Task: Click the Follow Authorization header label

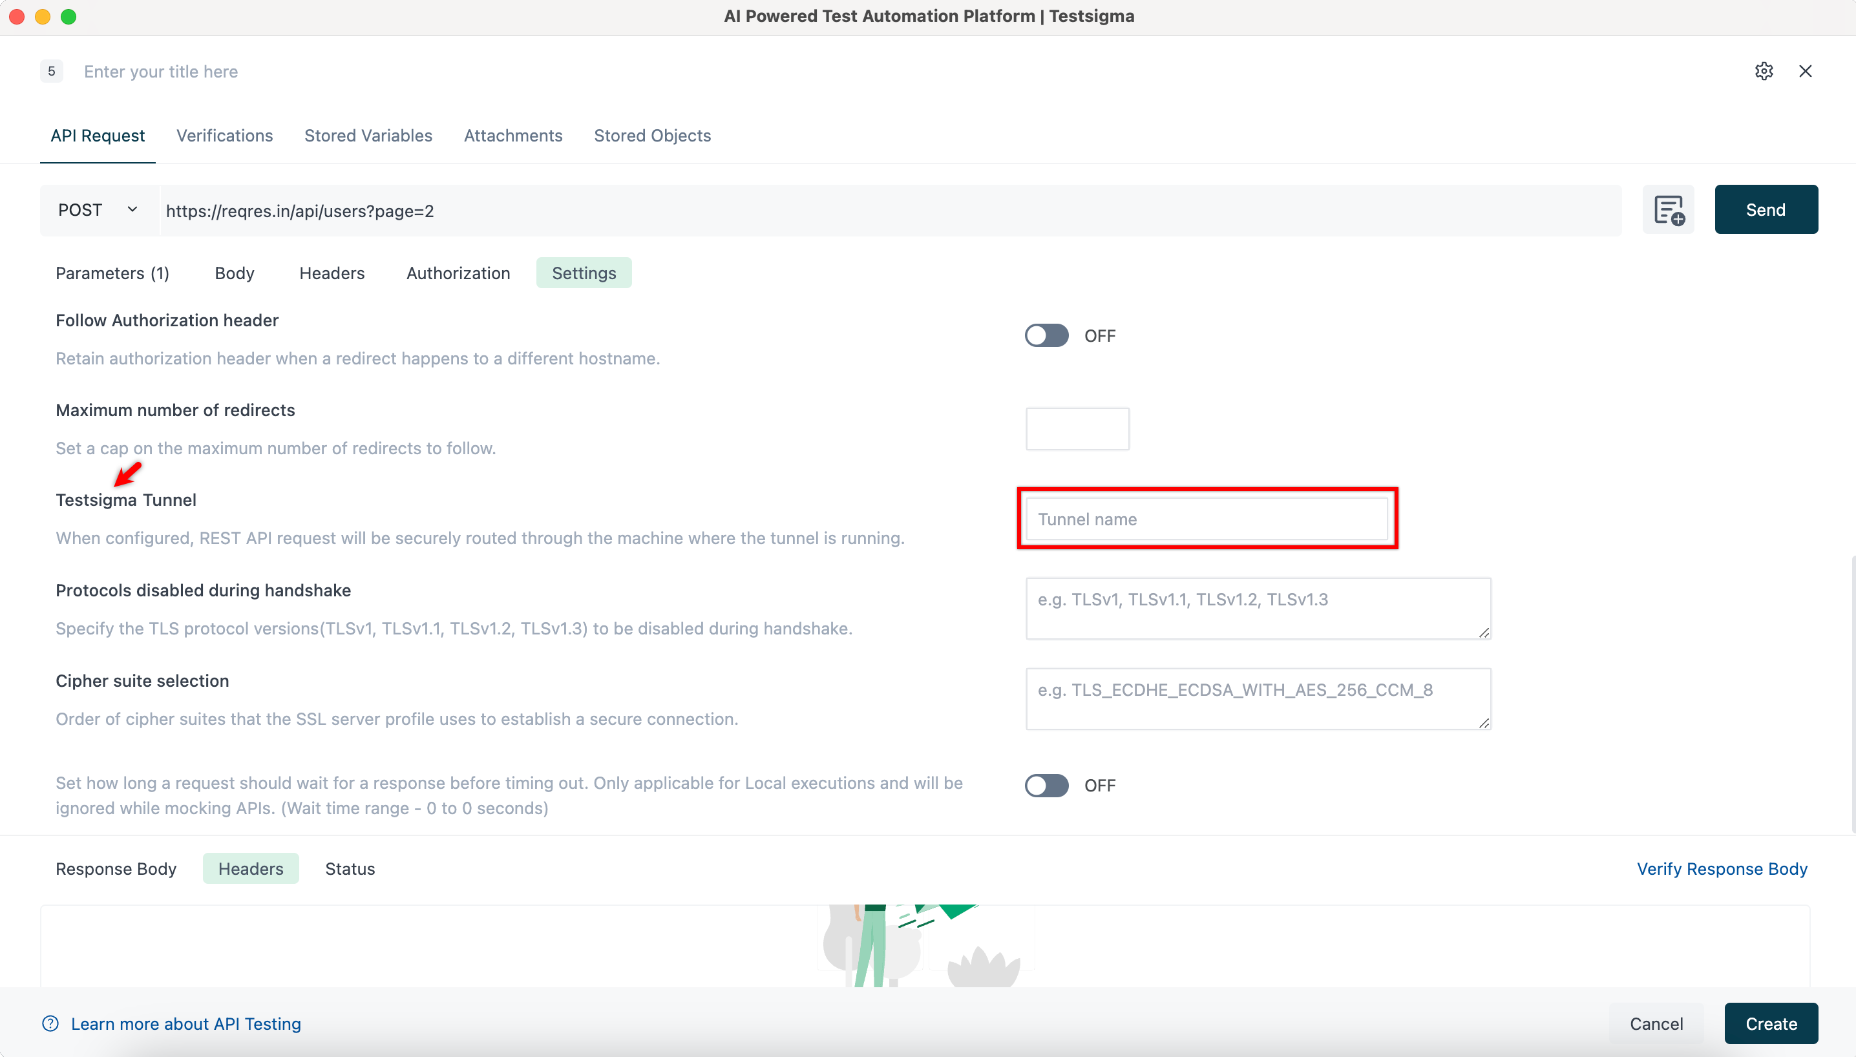Action: 167,320
